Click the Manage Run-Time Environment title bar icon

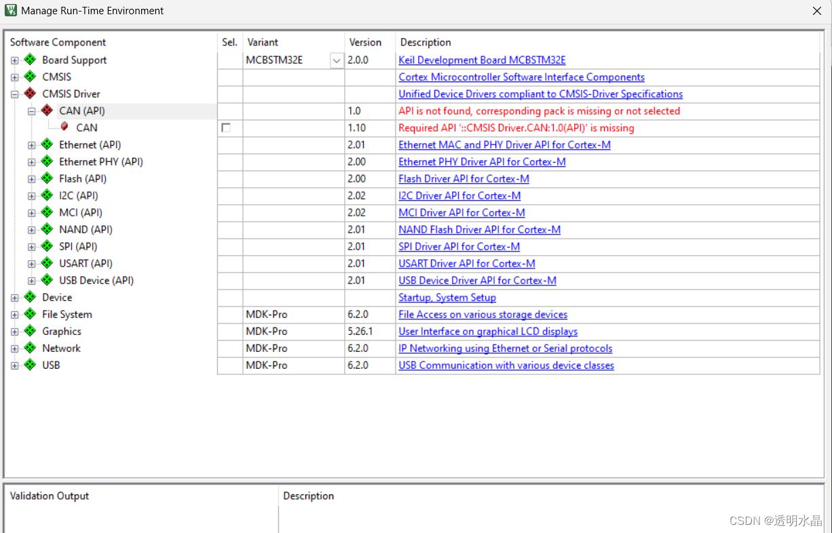pyautogui.click(x=10, y=11)
